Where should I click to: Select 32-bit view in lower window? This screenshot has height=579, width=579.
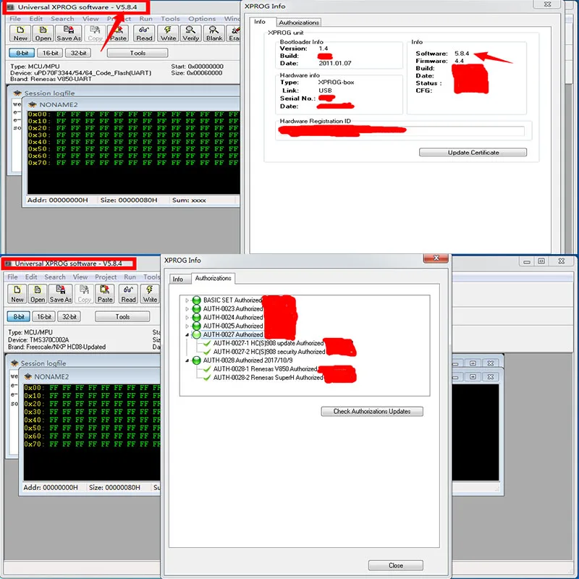69,316
